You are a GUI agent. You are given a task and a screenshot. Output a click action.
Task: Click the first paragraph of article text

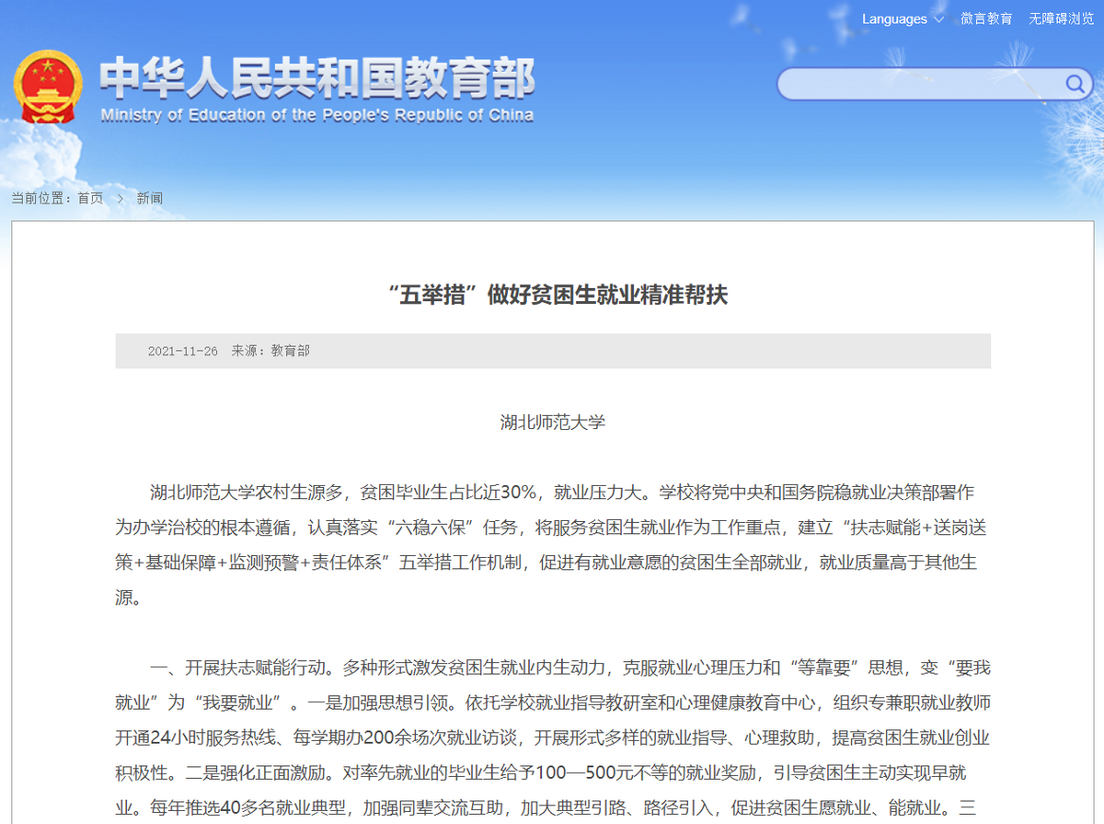click(552, 525)
